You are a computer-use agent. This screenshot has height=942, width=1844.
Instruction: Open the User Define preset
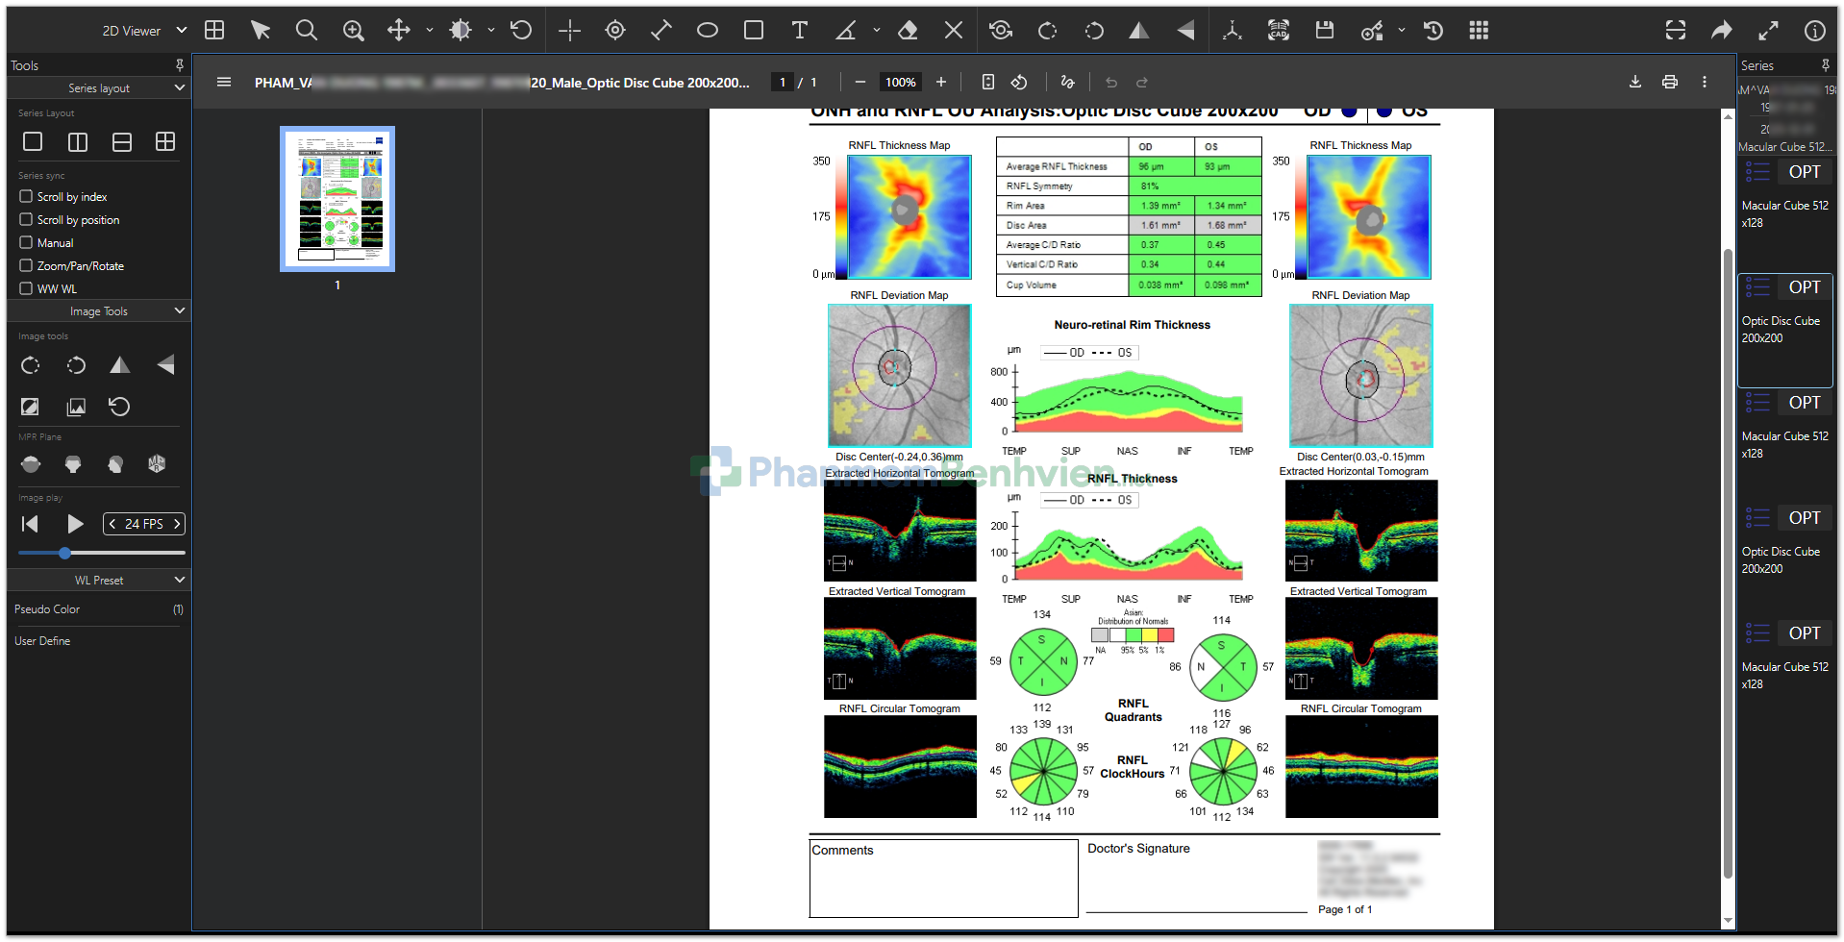coord(42,641)
